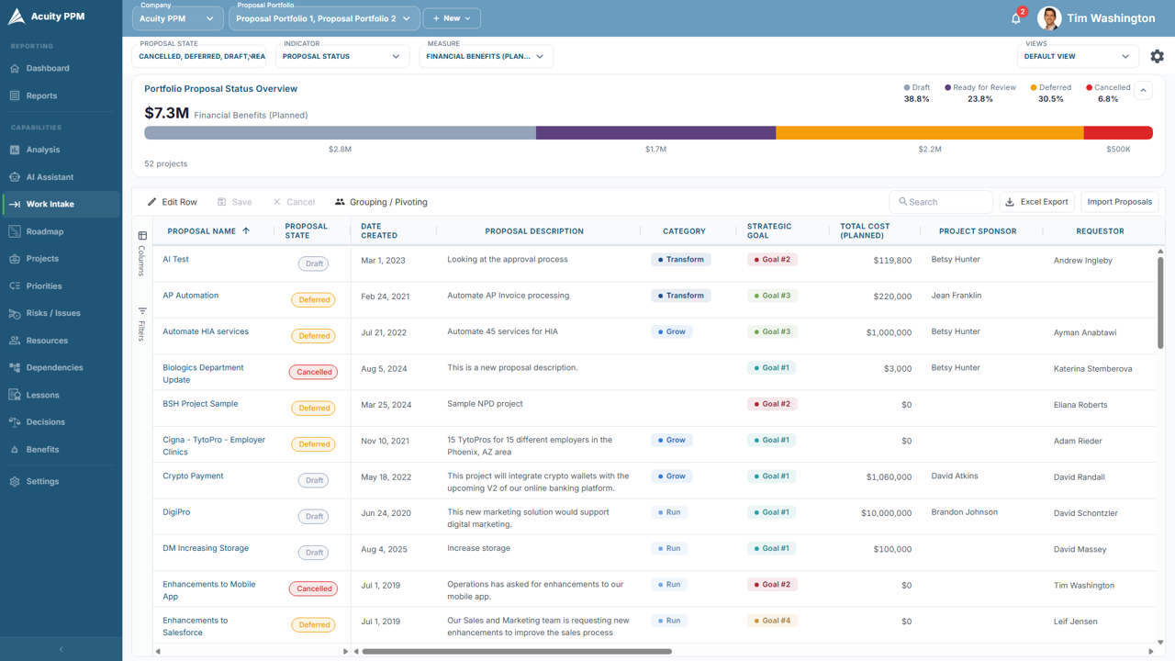Open the AP Automation proposal link
1175x661 pixels.
(191, 296)
